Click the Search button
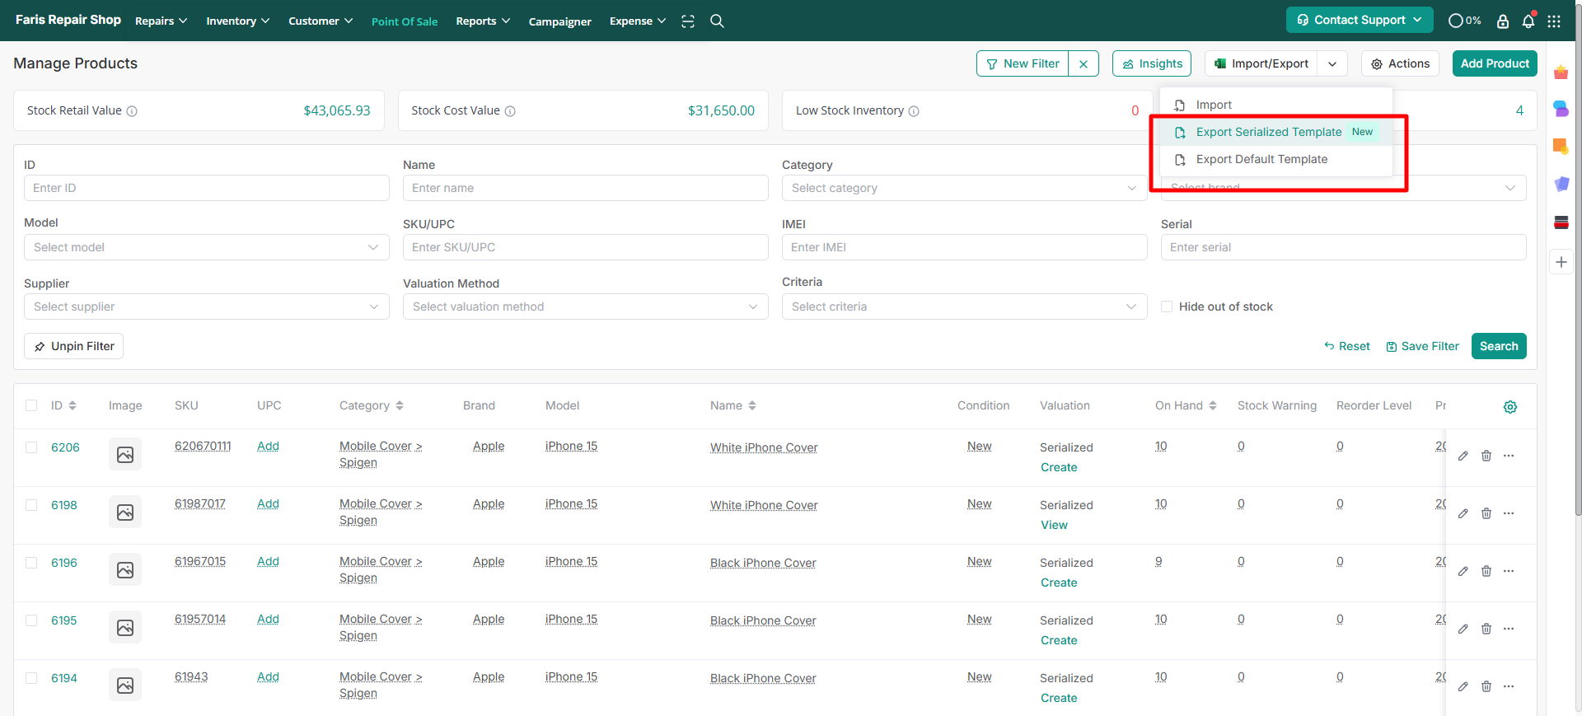 [x=1499, y=346]
